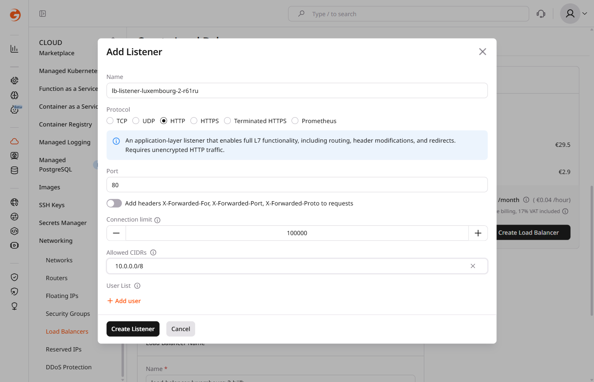Click the blue info icon in protocol note

point(116,141)
